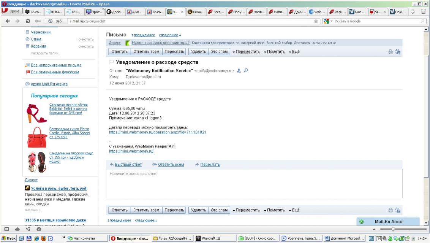Click magnifier icon next to sender address
The width and height of the screenshot is (430, 243).
(245, 71)
